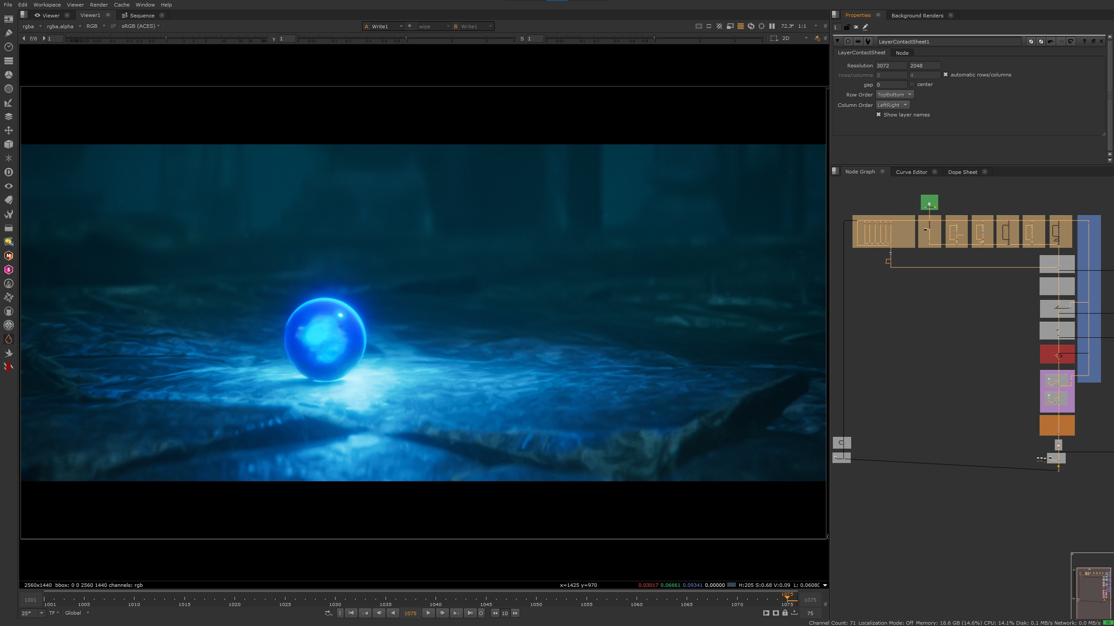Image resolution: width=1114 pixels, height=626 pixels.
Task: Open the 3D nodes menu (cube icon)
Action: click(8, 144)
